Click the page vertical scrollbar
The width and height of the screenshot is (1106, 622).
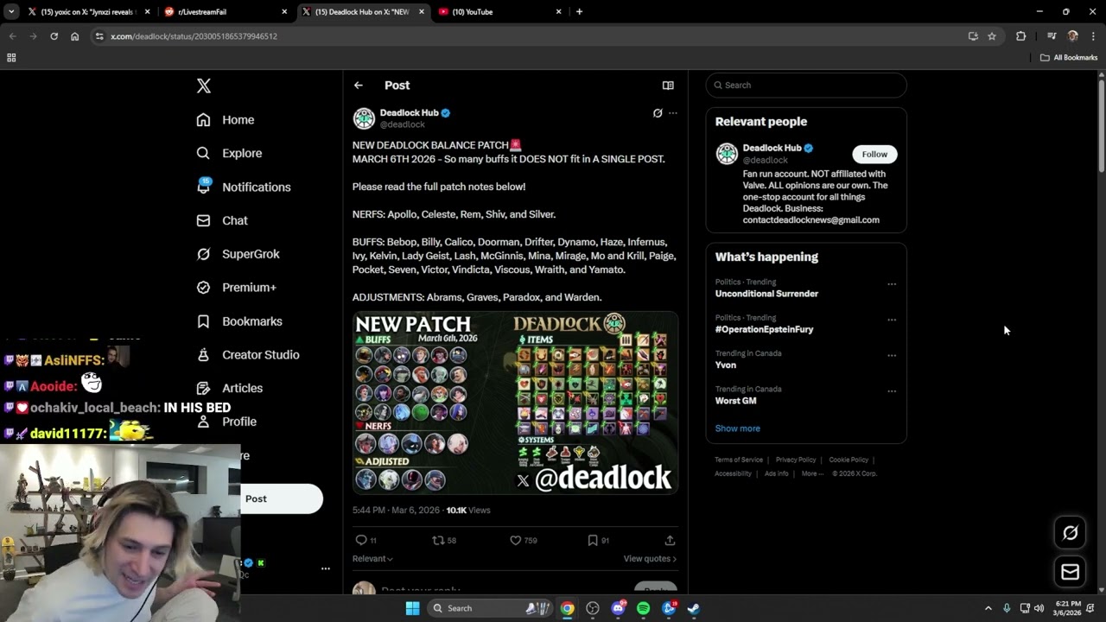point(1102,125)
